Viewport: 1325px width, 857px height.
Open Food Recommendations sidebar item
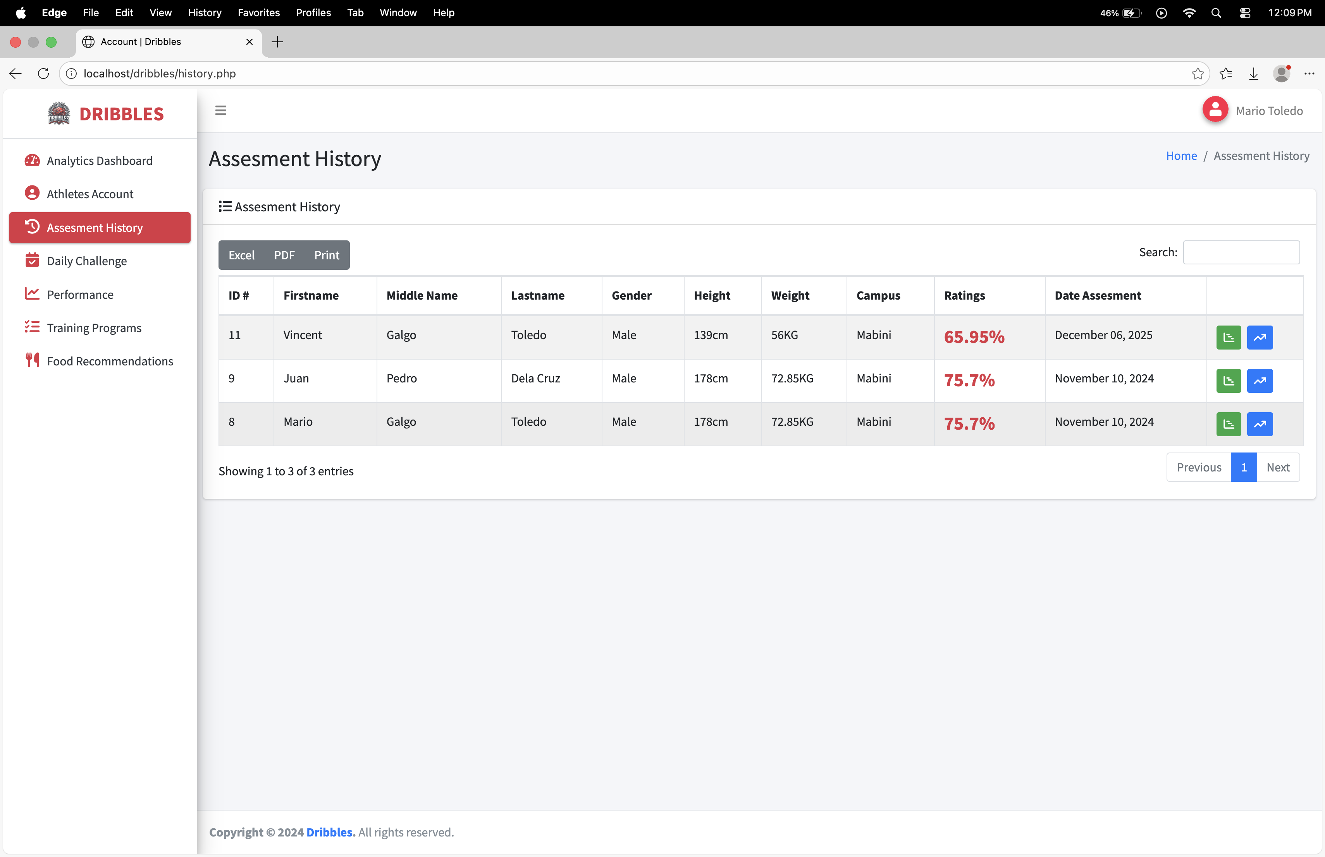pos(110,361)
